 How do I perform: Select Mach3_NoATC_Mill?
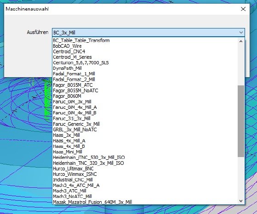[145, 196]
